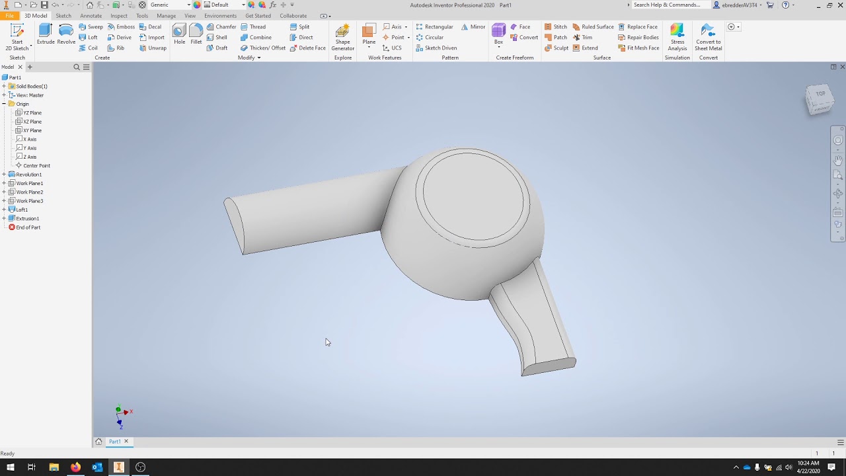The width and height of the screenshot is (846, 476).
Task: Open Shape Generator
Action: (343, 37)
